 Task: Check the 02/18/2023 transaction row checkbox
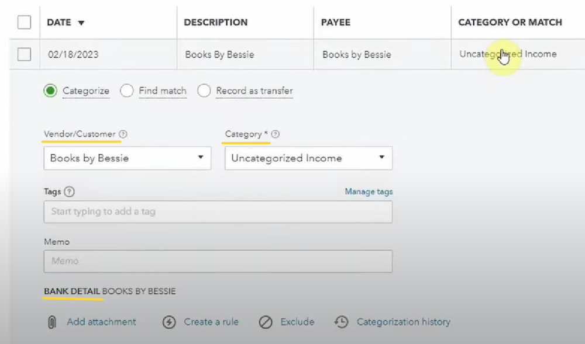pyautogui.click(x=24, y=54)
